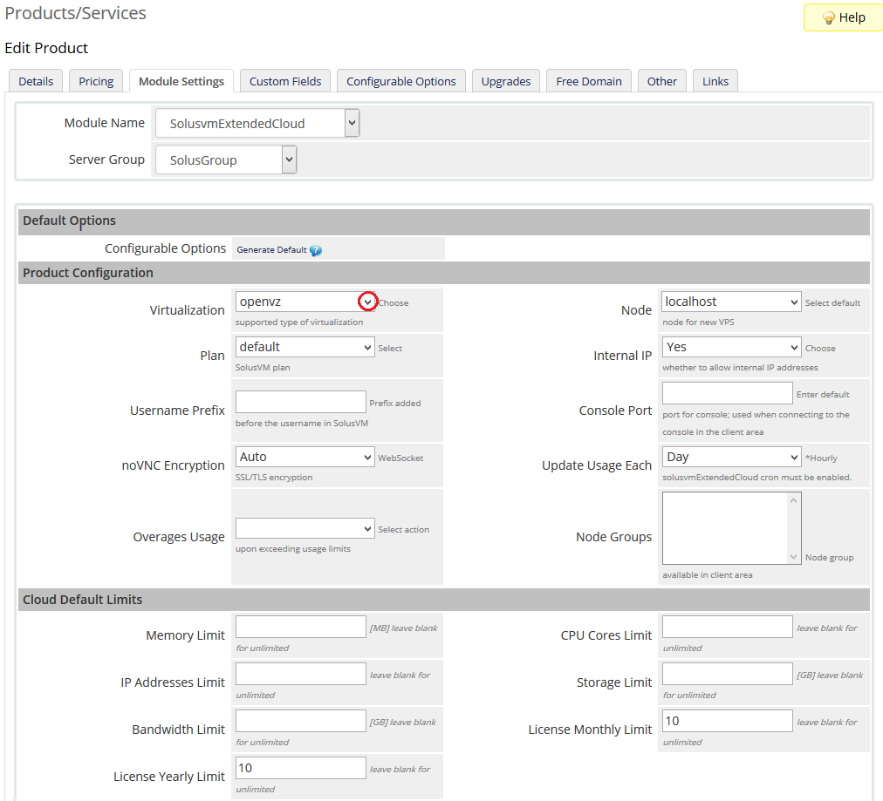Click Node Groups scrollbar up arrow
This screenshot has height=801, width=883.
click(x=793, y=500)
